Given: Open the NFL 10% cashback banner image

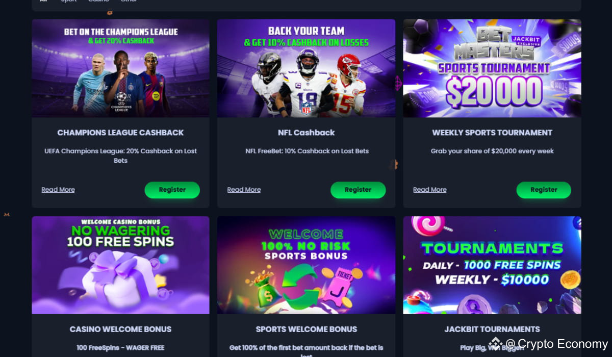Looking at the screenshot, I should 306,68.
